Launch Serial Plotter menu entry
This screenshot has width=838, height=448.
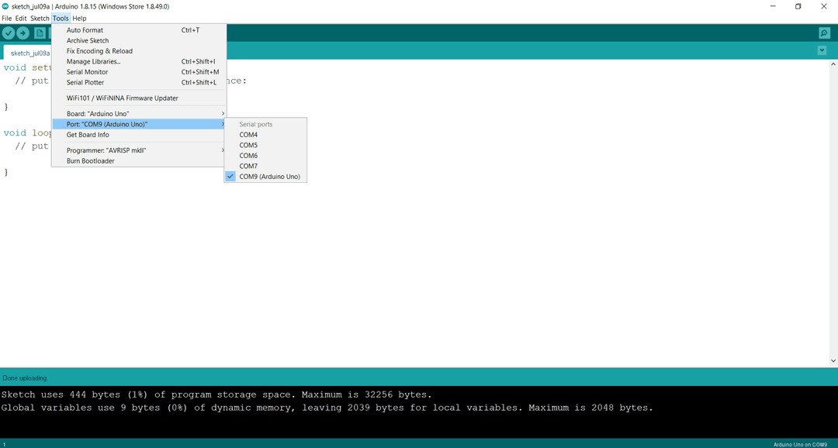pyautogui.click(x=139, y=82)
